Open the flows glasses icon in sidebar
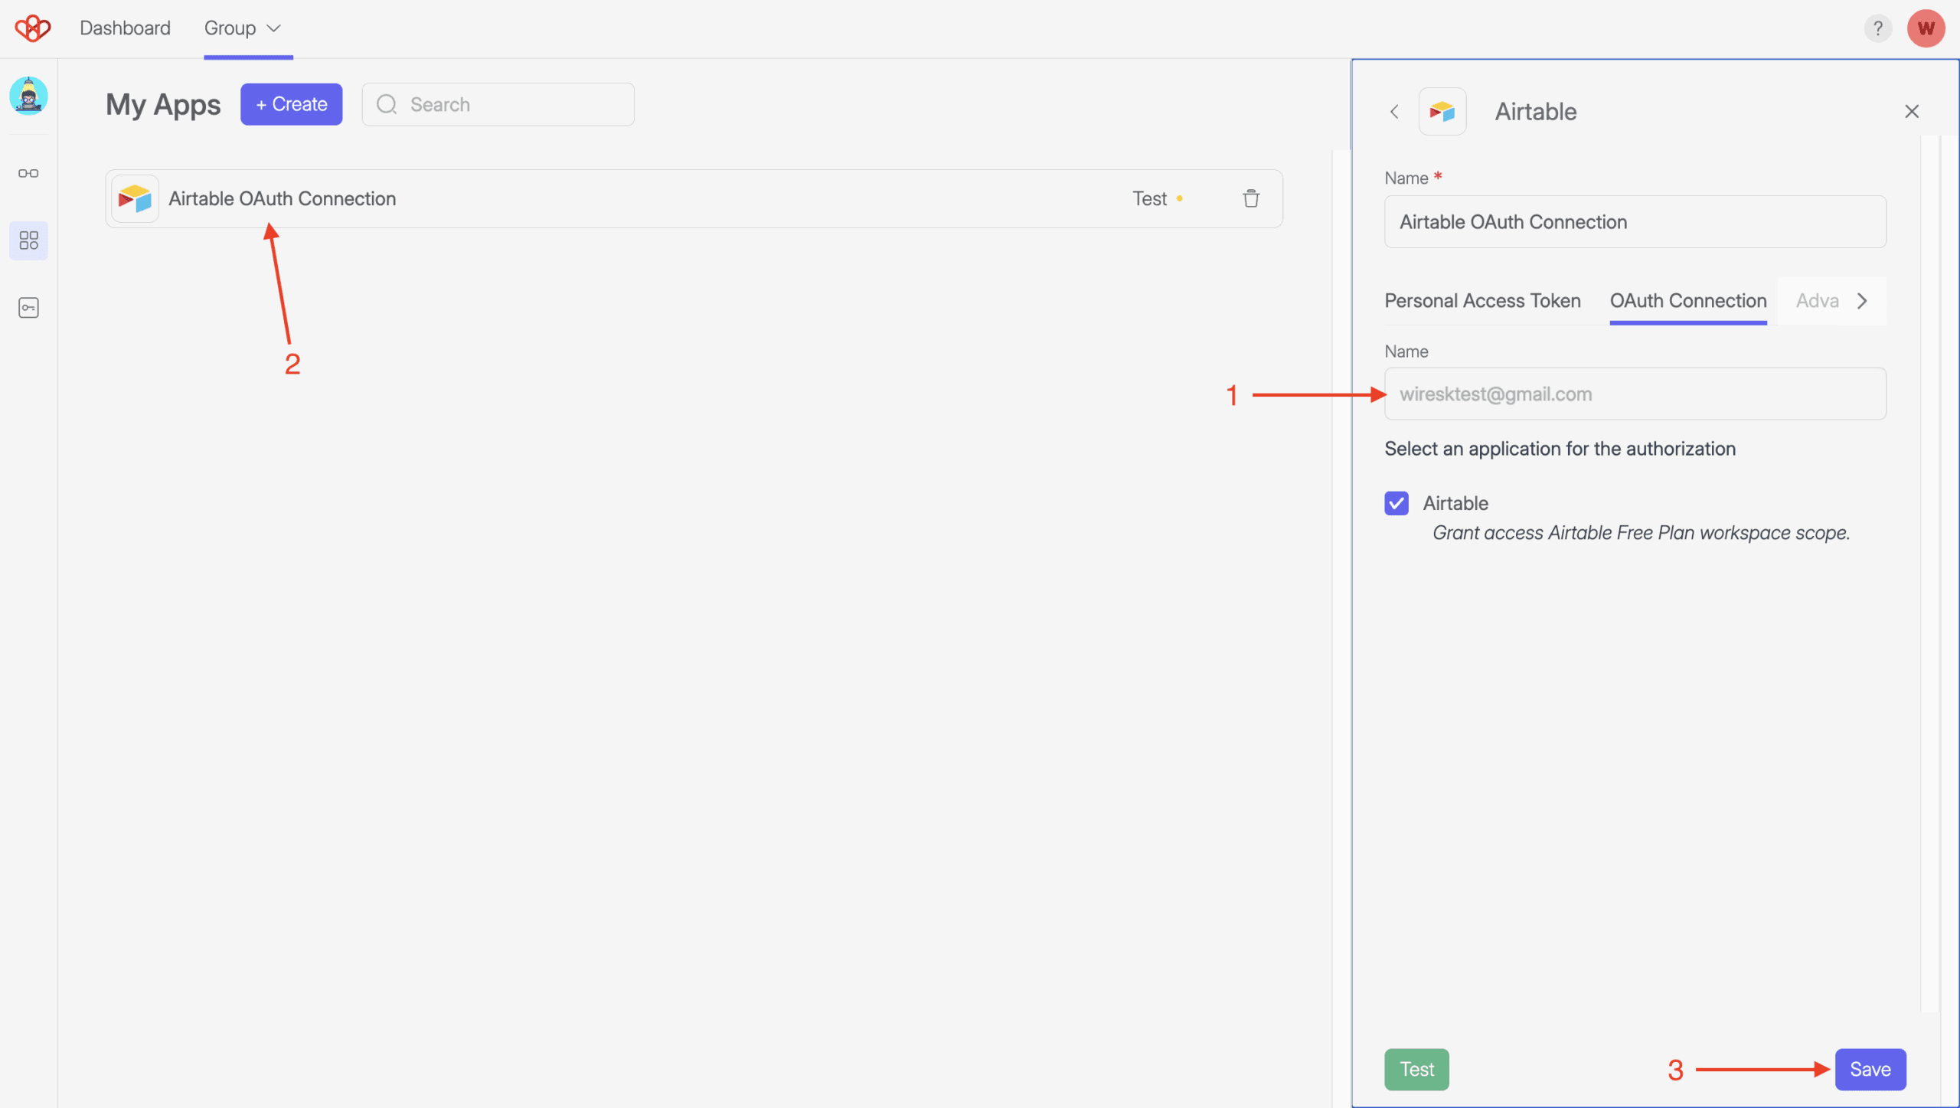1960x1108 pixels. tap(28, 173)
